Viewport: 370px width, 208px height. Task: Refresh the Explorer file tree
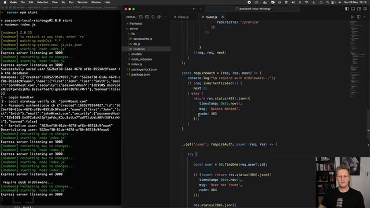(153, 17)
